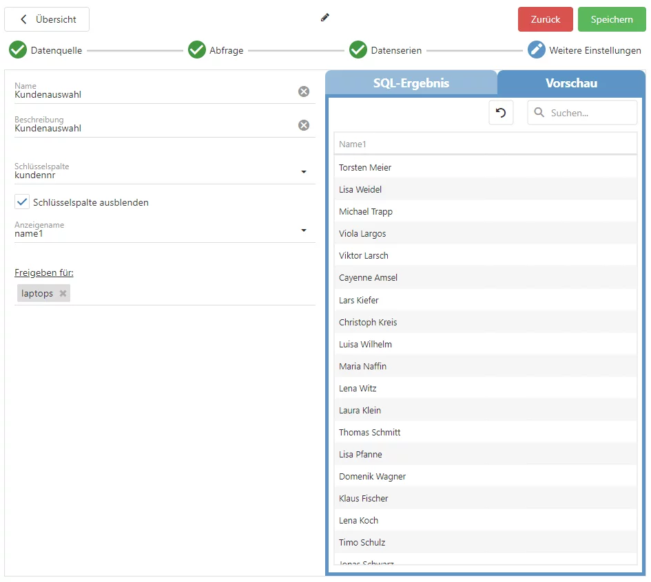Screen dimensions: 651x582
Task: Remove the laptops tag
Action: pyautogui.click(x=63, y=294)
